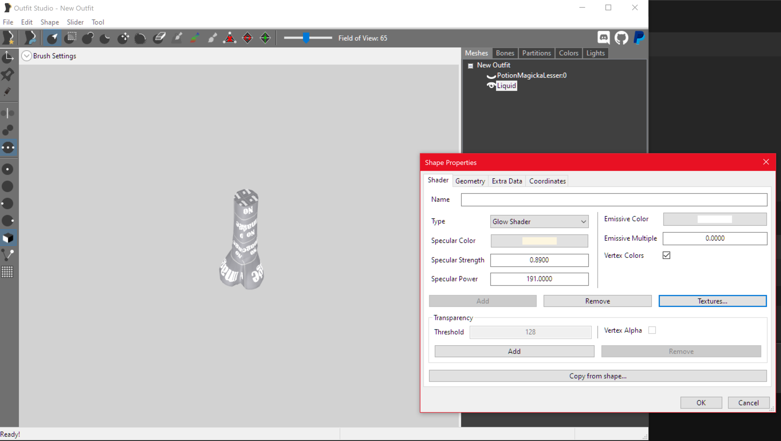Open the Extra Data tab
Viewport: 781px width, 441px height.
click(507, 181)
